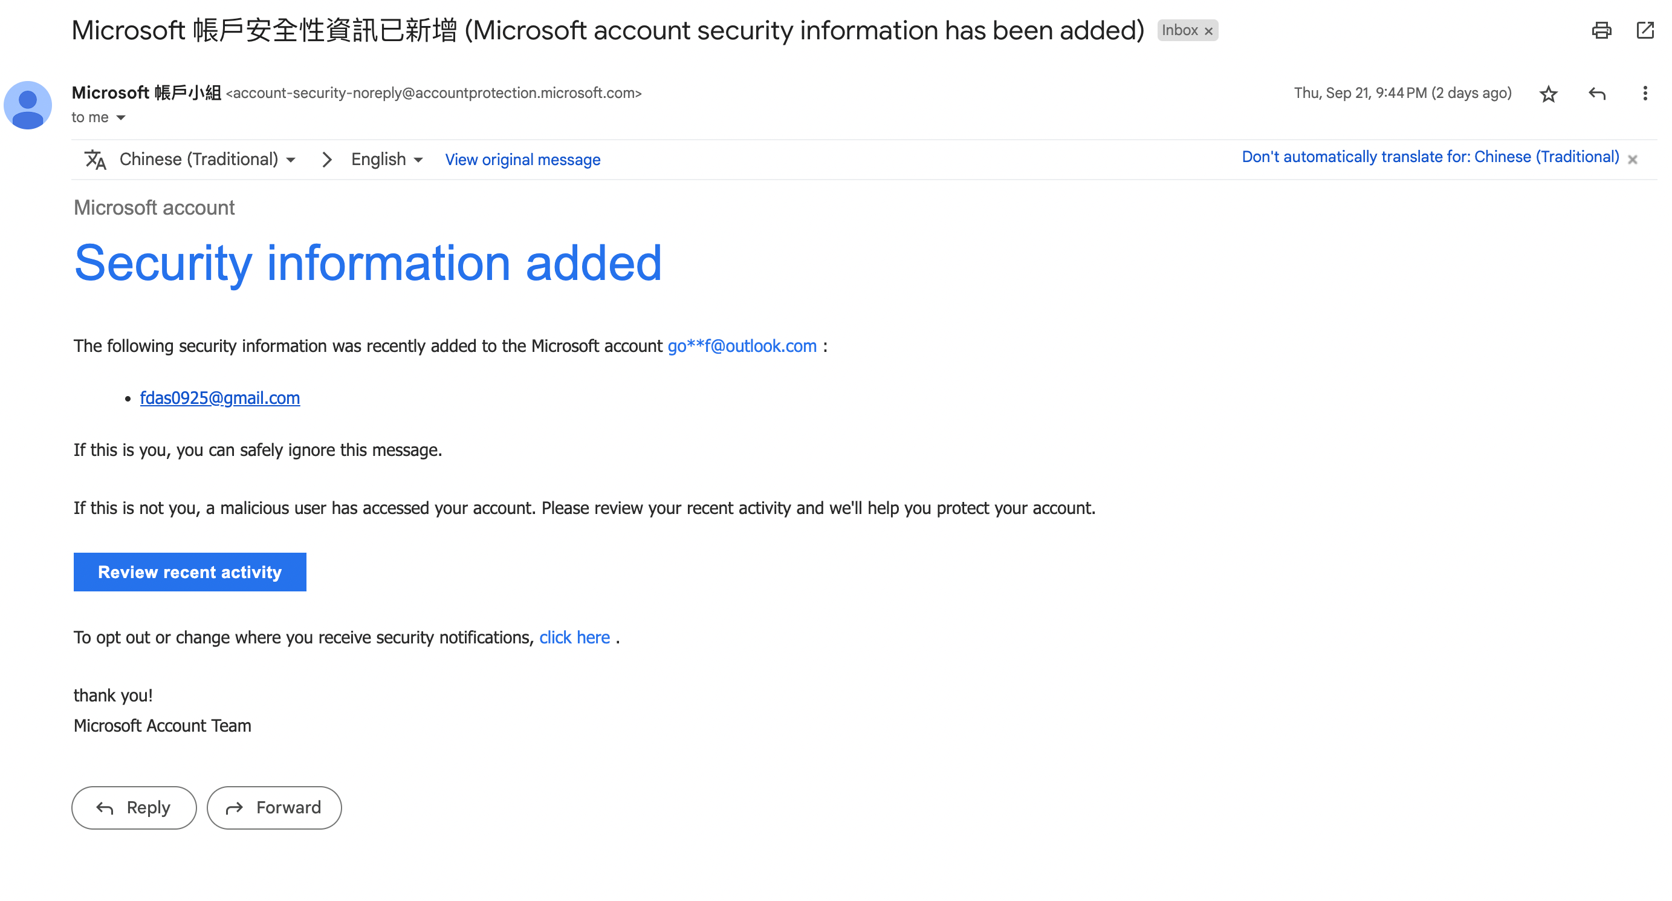Forward this email with Forward button
1672x901 pixels.
274,807
